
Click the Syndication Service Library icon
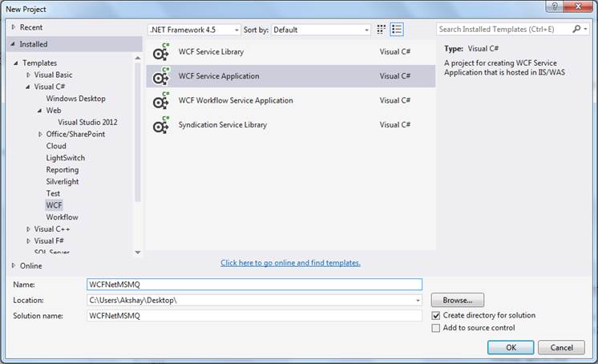pyautogui.click(x=161, y=125)
